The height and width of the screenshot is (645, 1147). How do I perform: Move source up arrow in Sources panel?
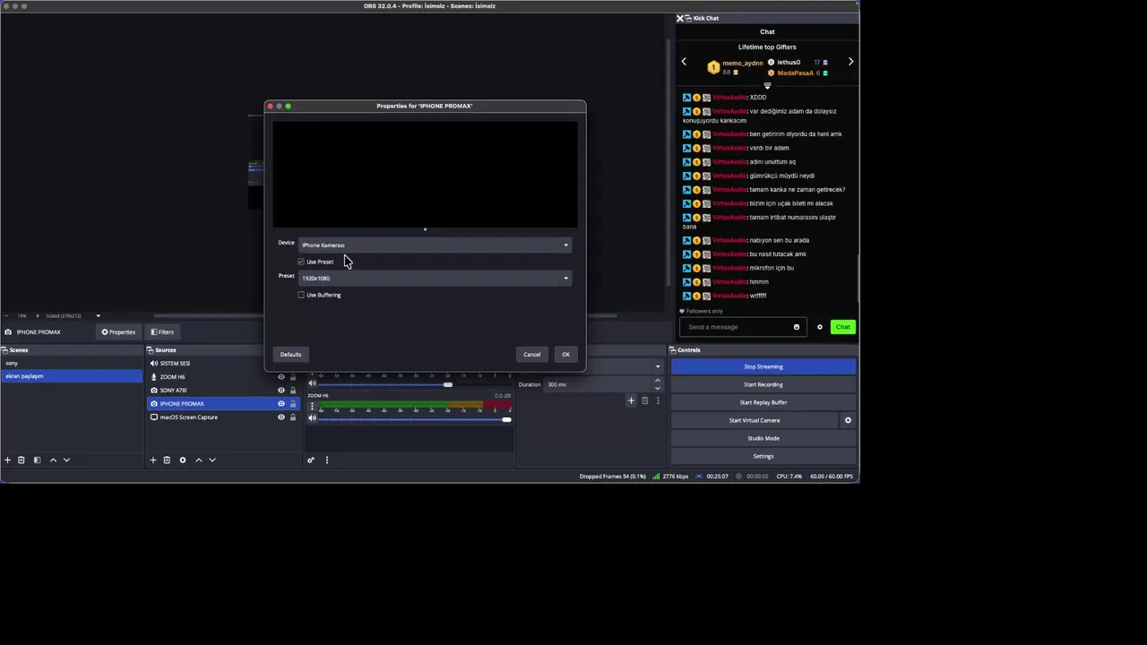(199, 460)
